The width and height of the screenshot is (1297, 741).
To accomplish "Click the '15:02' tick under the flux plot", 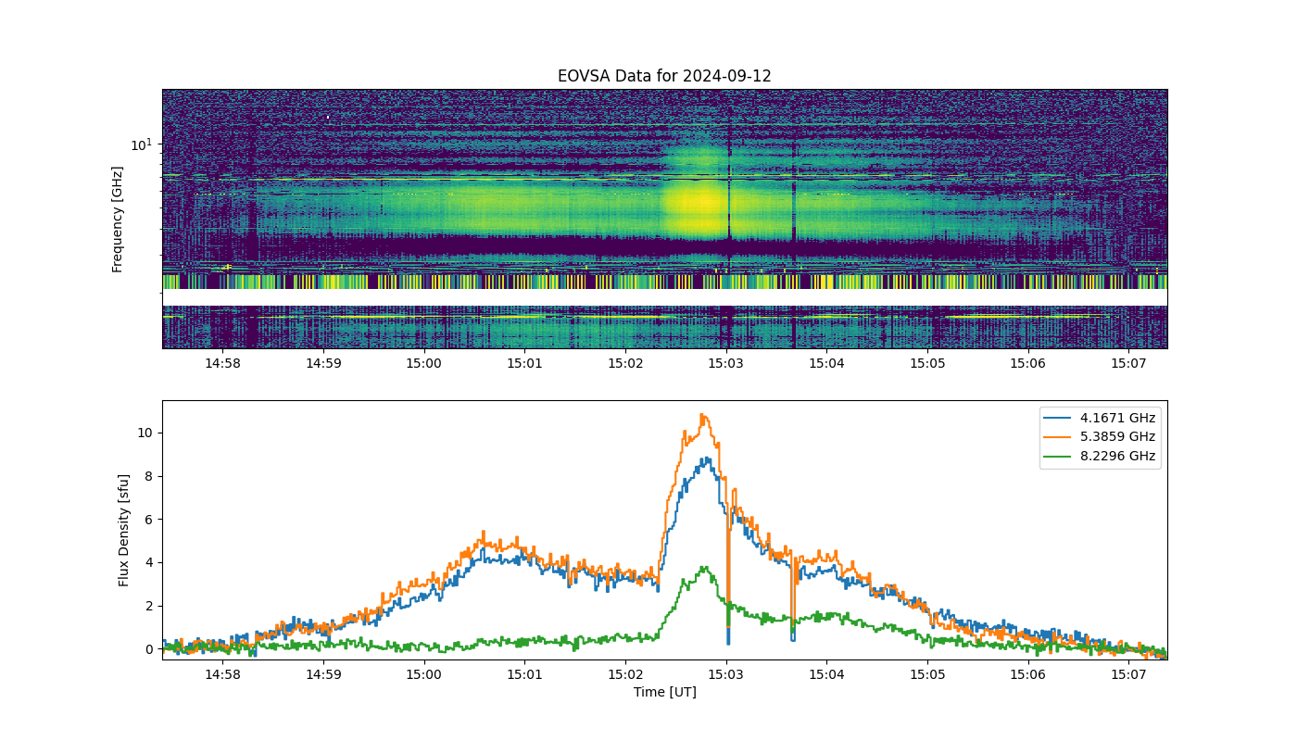I will [x=625, y=674].
